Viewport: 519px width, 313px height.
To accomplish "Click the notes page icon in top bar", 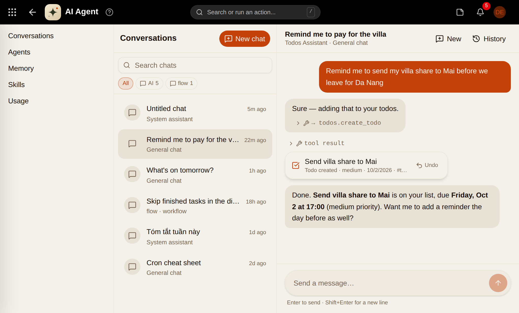I will coord(460,12).
